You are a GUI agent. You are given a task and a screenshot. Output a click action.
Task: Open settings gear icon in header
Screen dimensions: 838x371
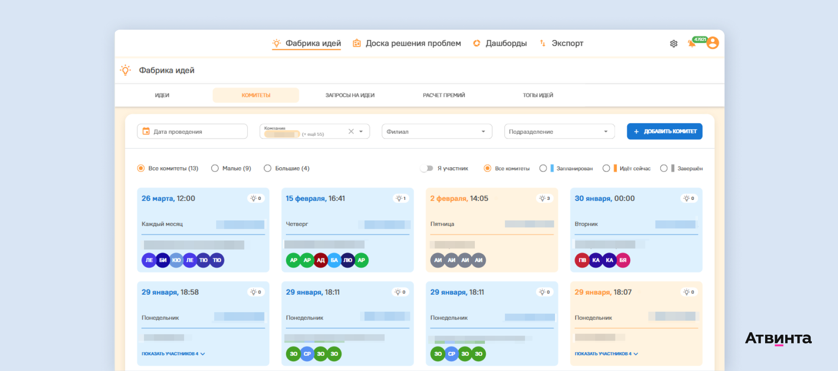coord(673,44)
